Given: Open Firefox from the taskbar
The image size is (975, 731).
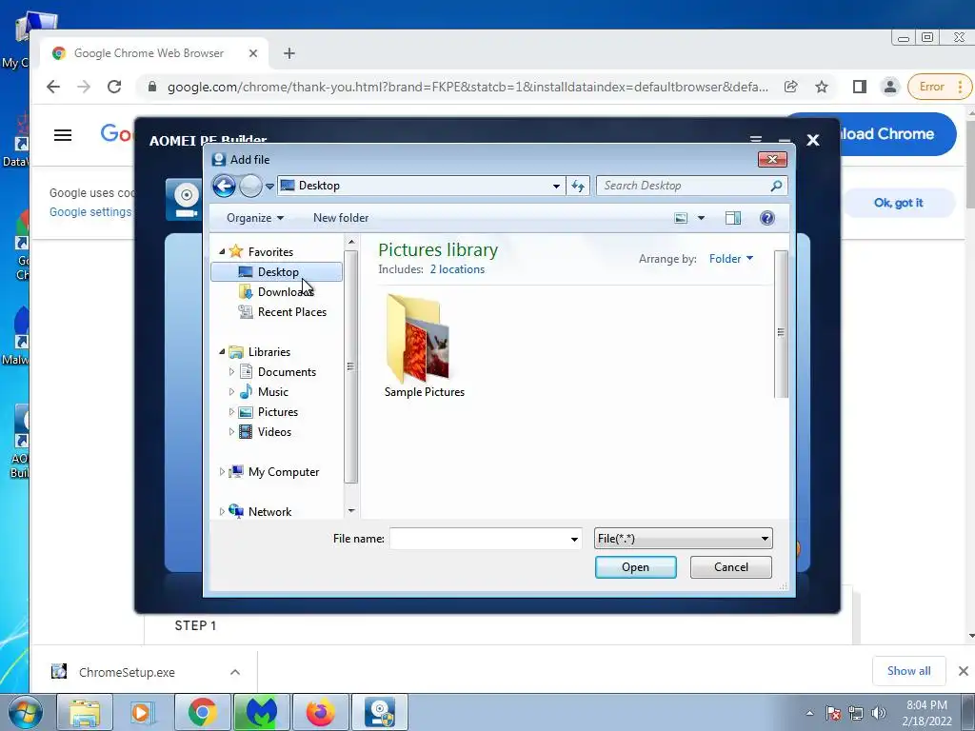Looking at the screenshot, I should pos(320,712).
